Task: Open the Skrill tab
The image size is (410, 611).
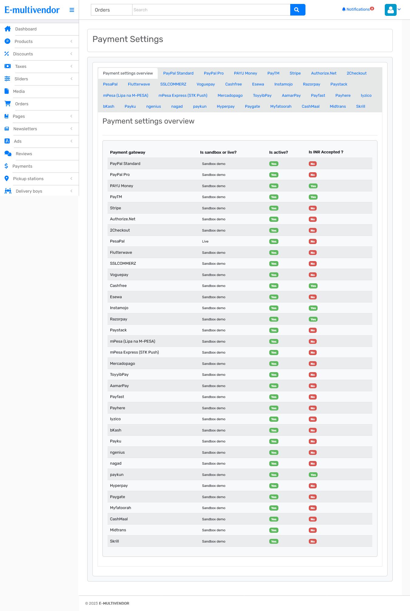Action: coord(360,106)
